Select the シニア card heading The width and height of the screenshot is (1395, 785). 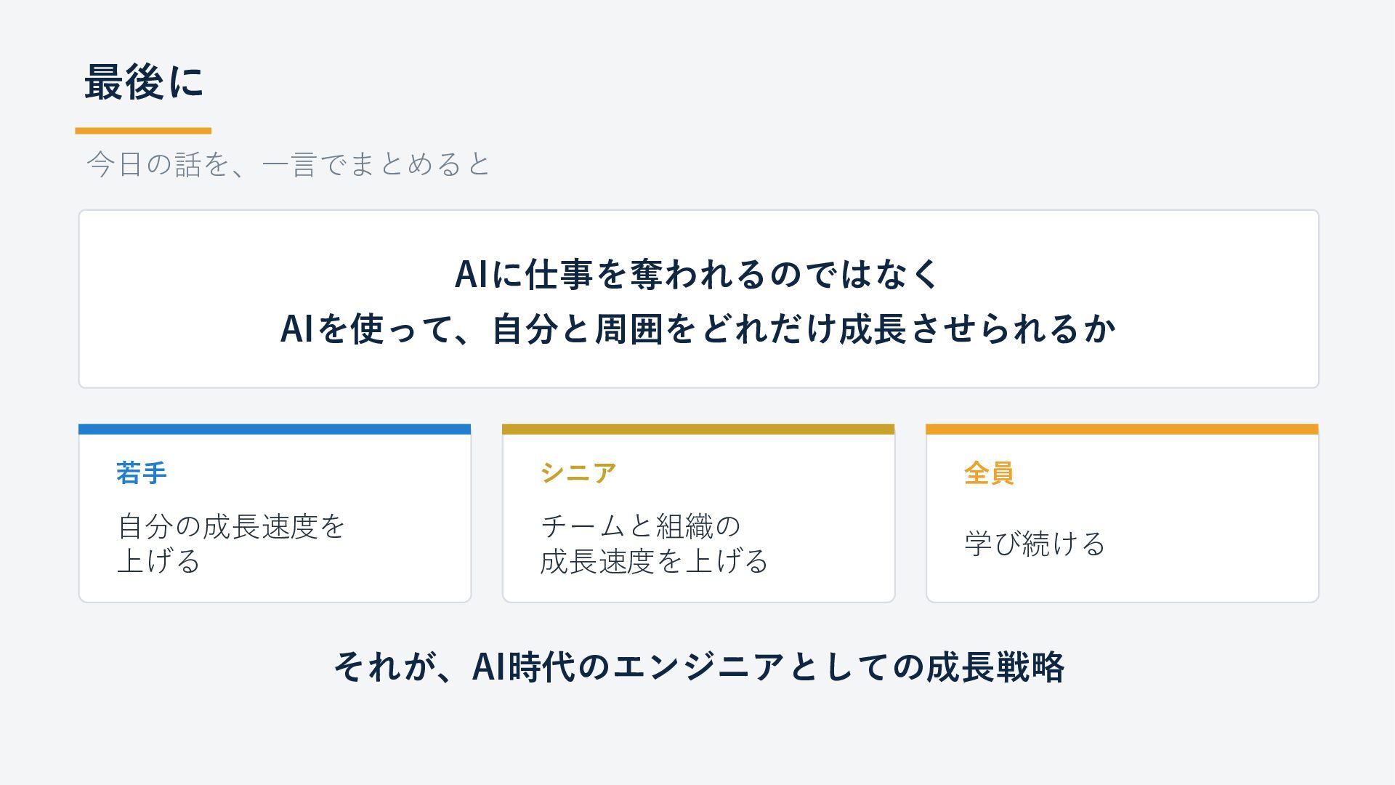(x=578, y=473)
